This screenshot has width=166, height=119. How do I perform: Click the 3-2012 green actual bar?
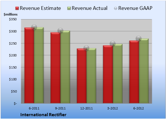118,74
